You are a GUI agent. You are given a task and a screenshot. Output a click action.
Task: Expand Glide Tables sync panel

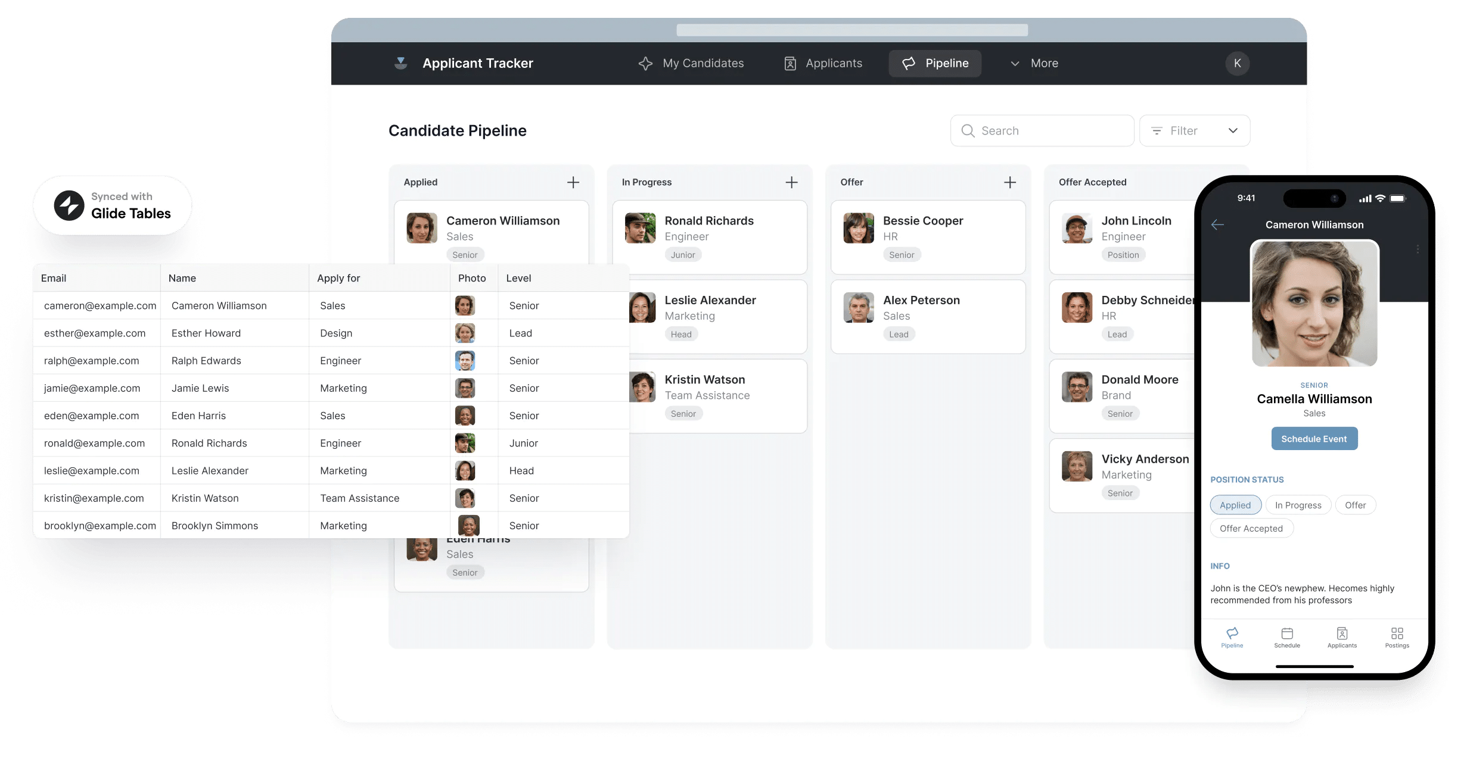pyautogui.click(x=113, y=205)
